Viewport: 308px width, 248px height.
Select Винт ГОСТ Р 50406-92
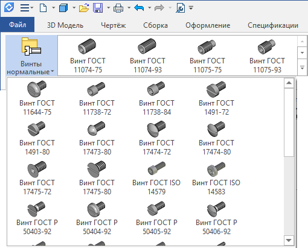tap(216, 218)
